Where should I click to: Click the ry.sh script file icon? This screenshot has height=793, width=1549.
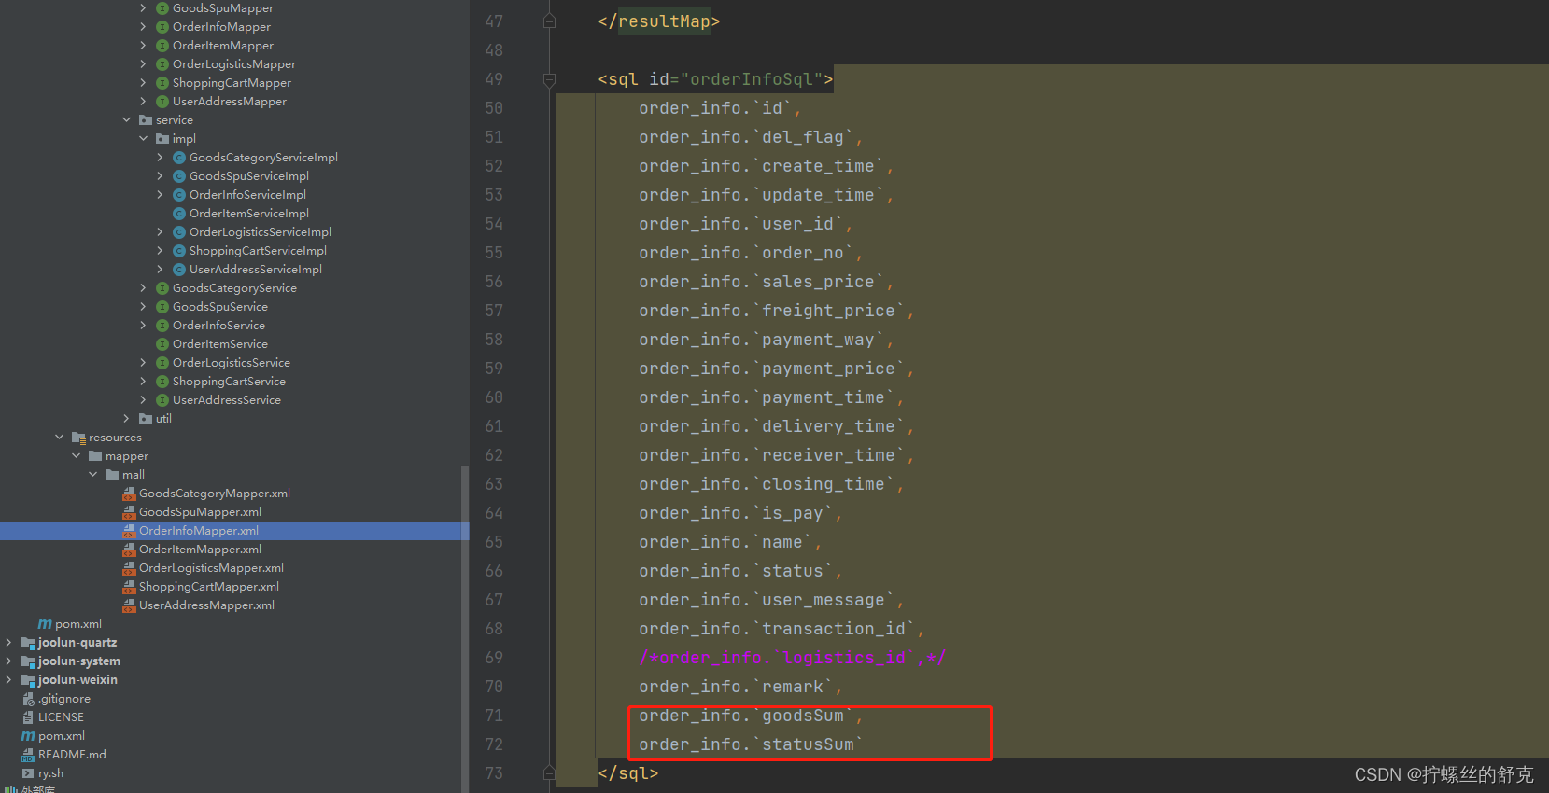tap(28, 773)
